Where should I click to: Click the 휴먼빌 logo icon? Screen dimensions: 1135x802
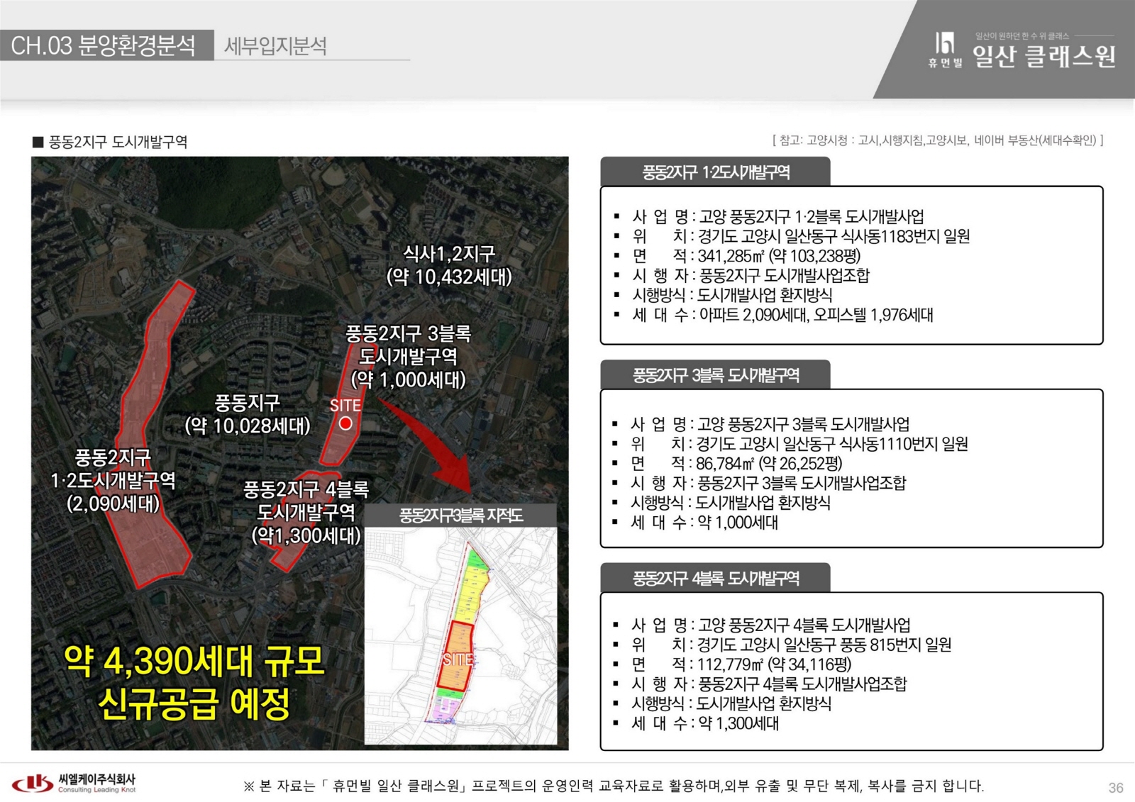943,45
